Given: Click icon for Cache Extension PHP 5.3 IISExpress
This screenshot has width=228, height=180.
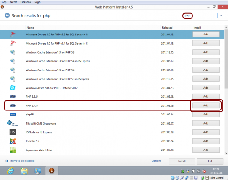Looking at the screenshot, I should [13, 79].
